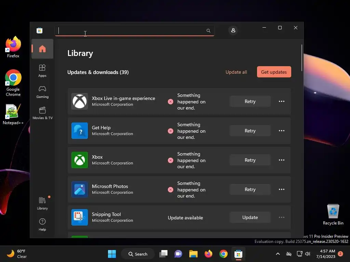Image resolution: width=350 pixels, height=262 pixels.
Task: Open the volume control in system tray
Action: click(308, 254)
